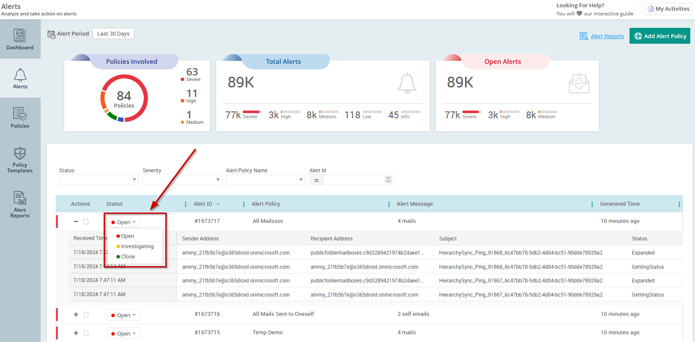Select checkbox for alert #1673716

pos(86,315)
